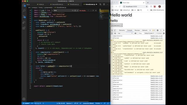
Task: Click the feedback icon in status bar
Action: click(x=105, y=103)
